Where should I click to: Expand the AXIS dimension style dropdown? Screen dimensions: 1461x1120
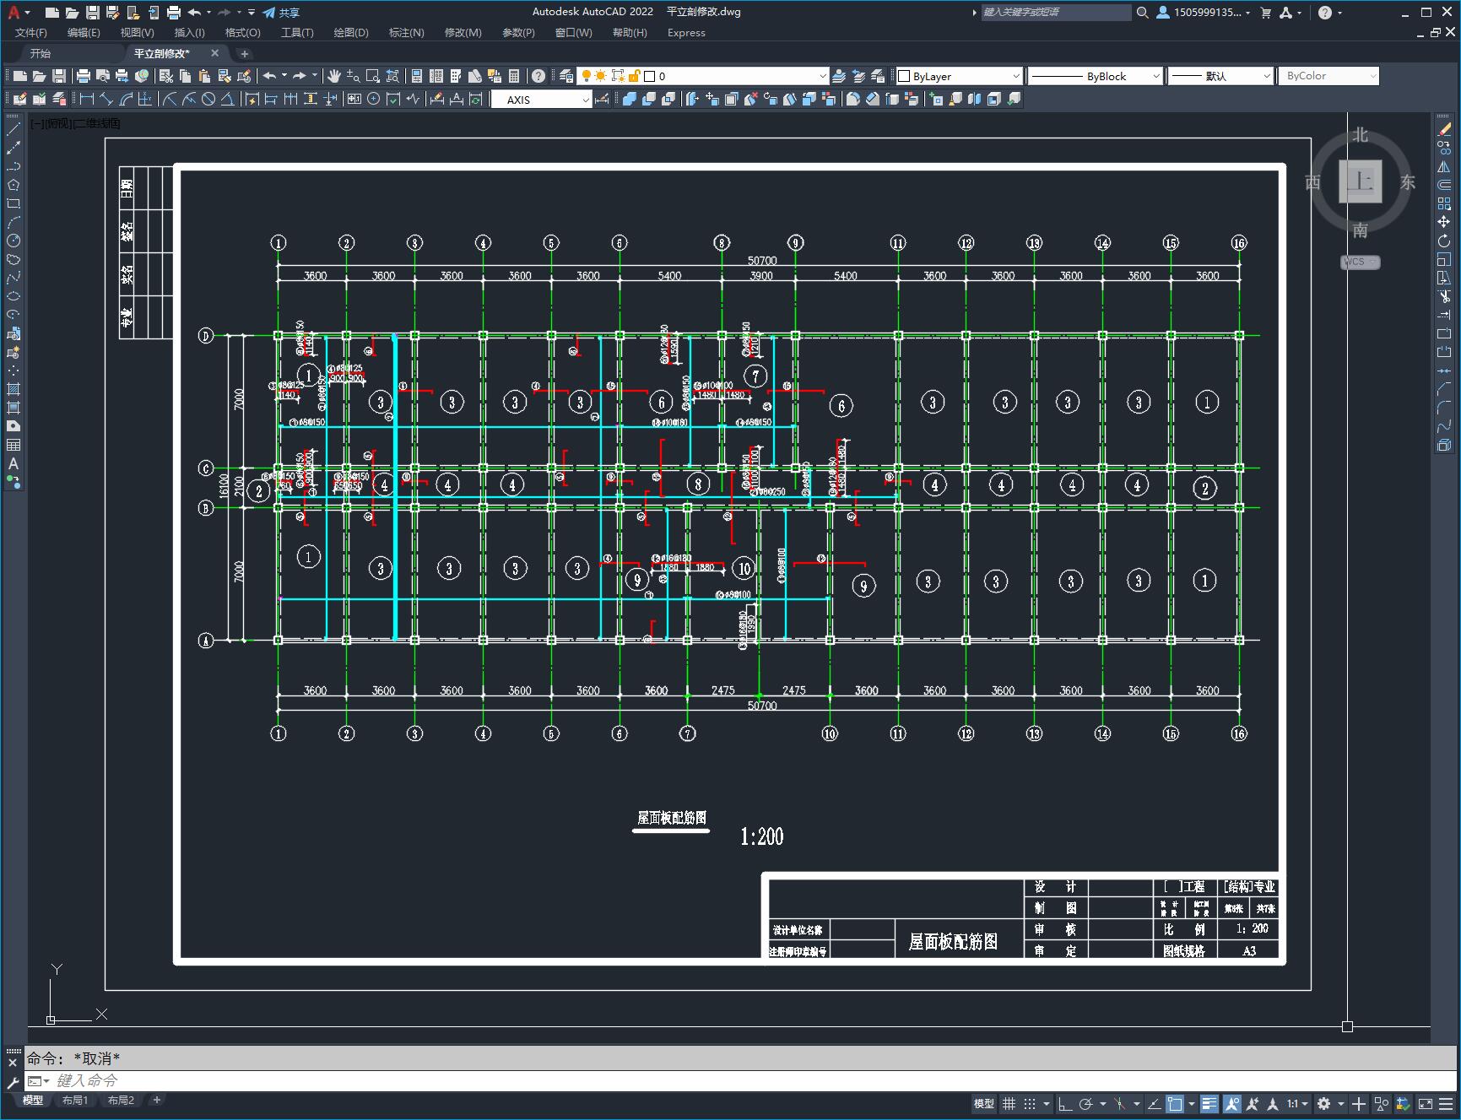click(x=586, y=100)
